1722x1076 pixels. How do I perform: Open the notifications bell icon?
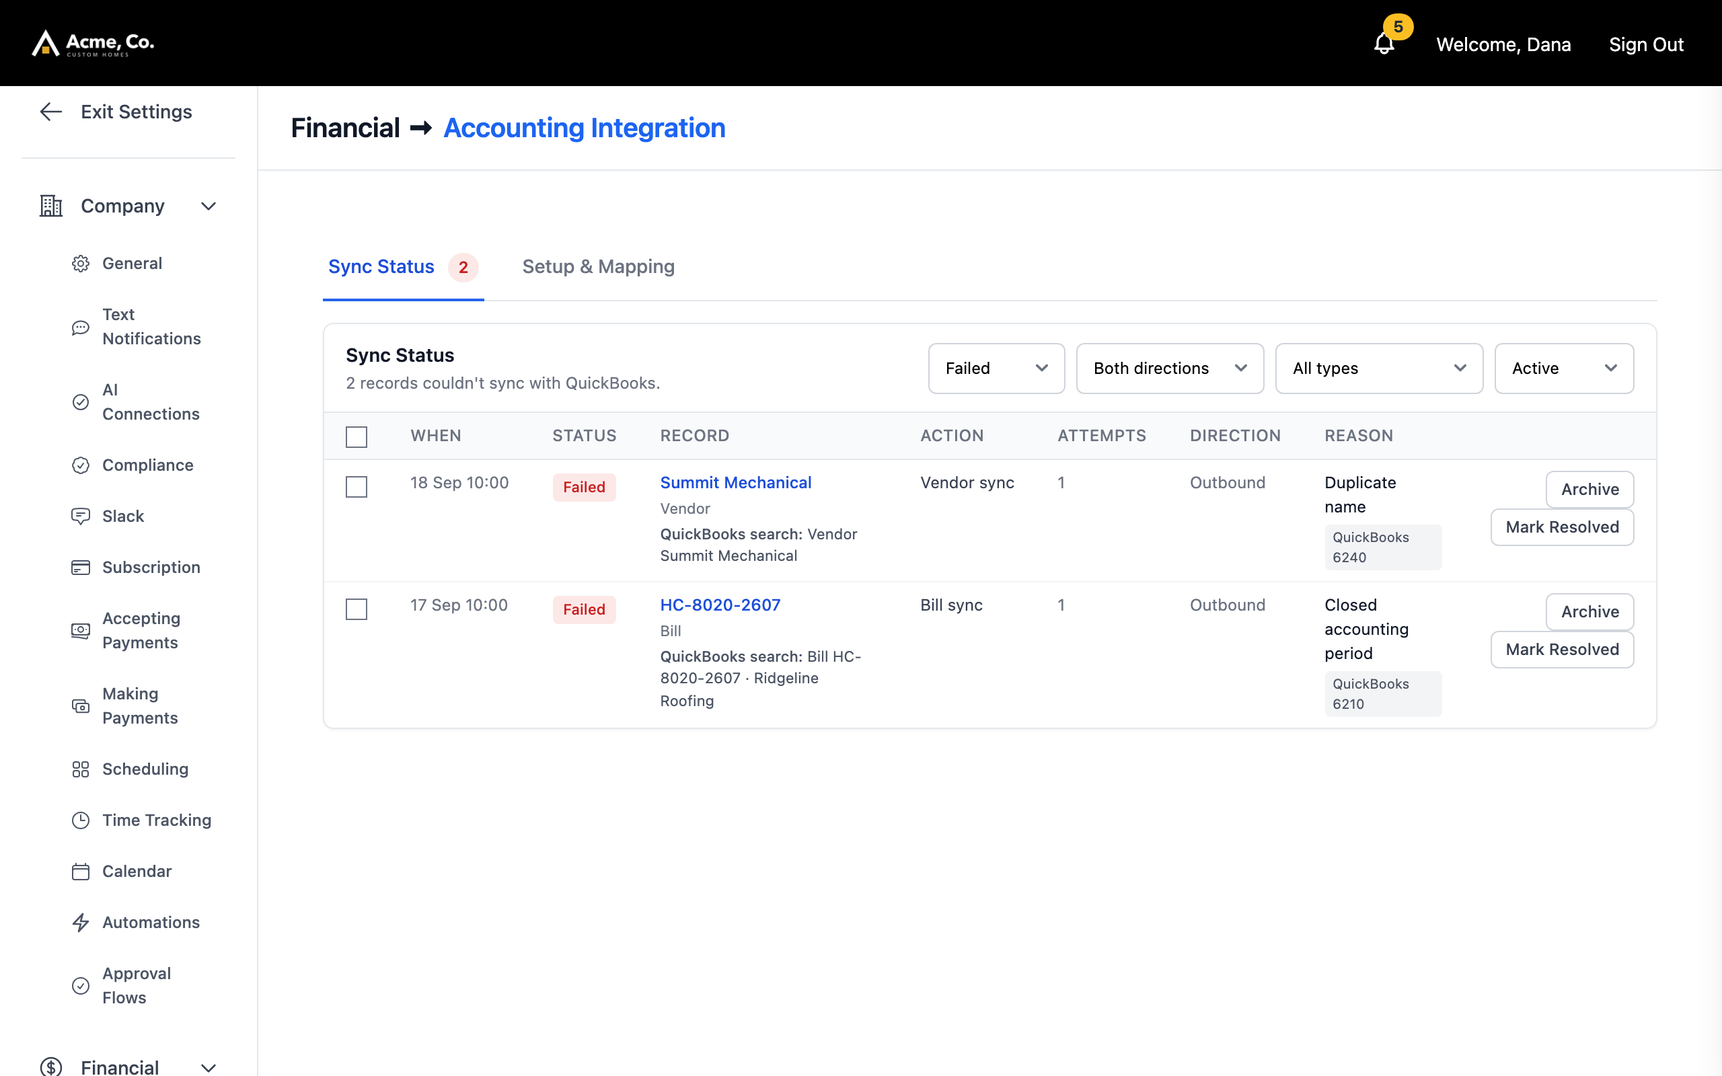(x=1384, y=44)
